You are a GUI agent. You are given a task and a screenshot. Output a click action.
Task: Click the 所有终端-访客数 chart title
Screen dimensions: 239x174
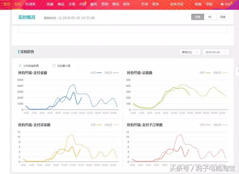[x=140, y=73]
